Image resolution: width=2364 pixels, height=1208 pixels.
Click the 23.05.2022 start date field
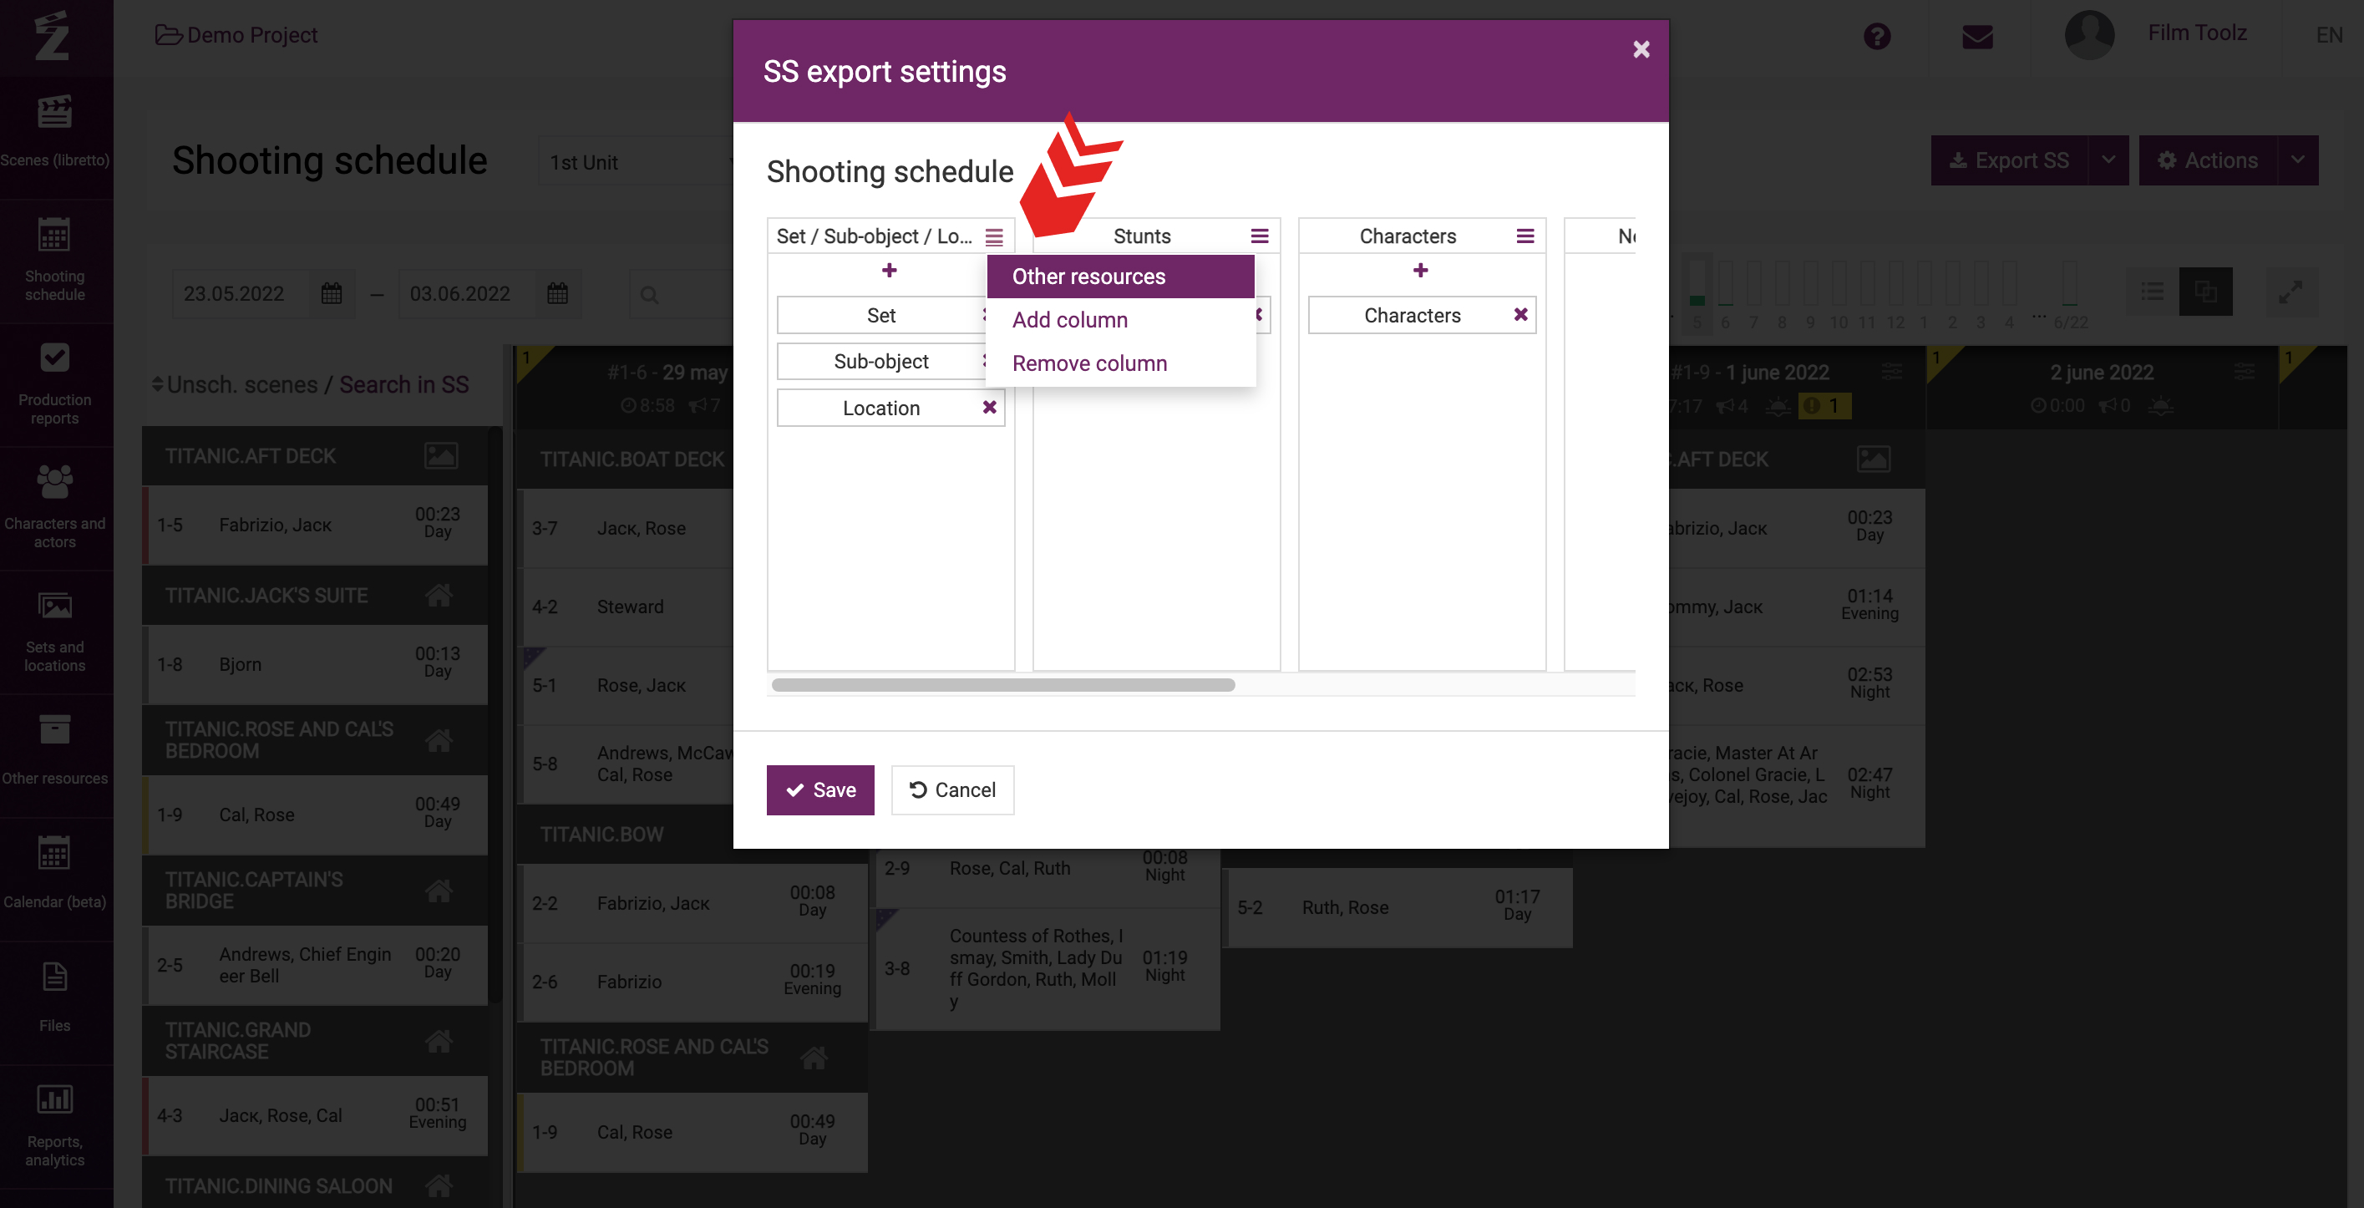pos(241,294)
